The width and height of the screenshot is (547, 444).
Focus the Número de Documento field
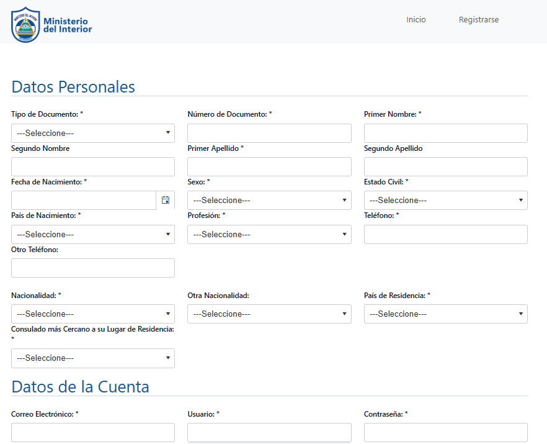(269, 133)
